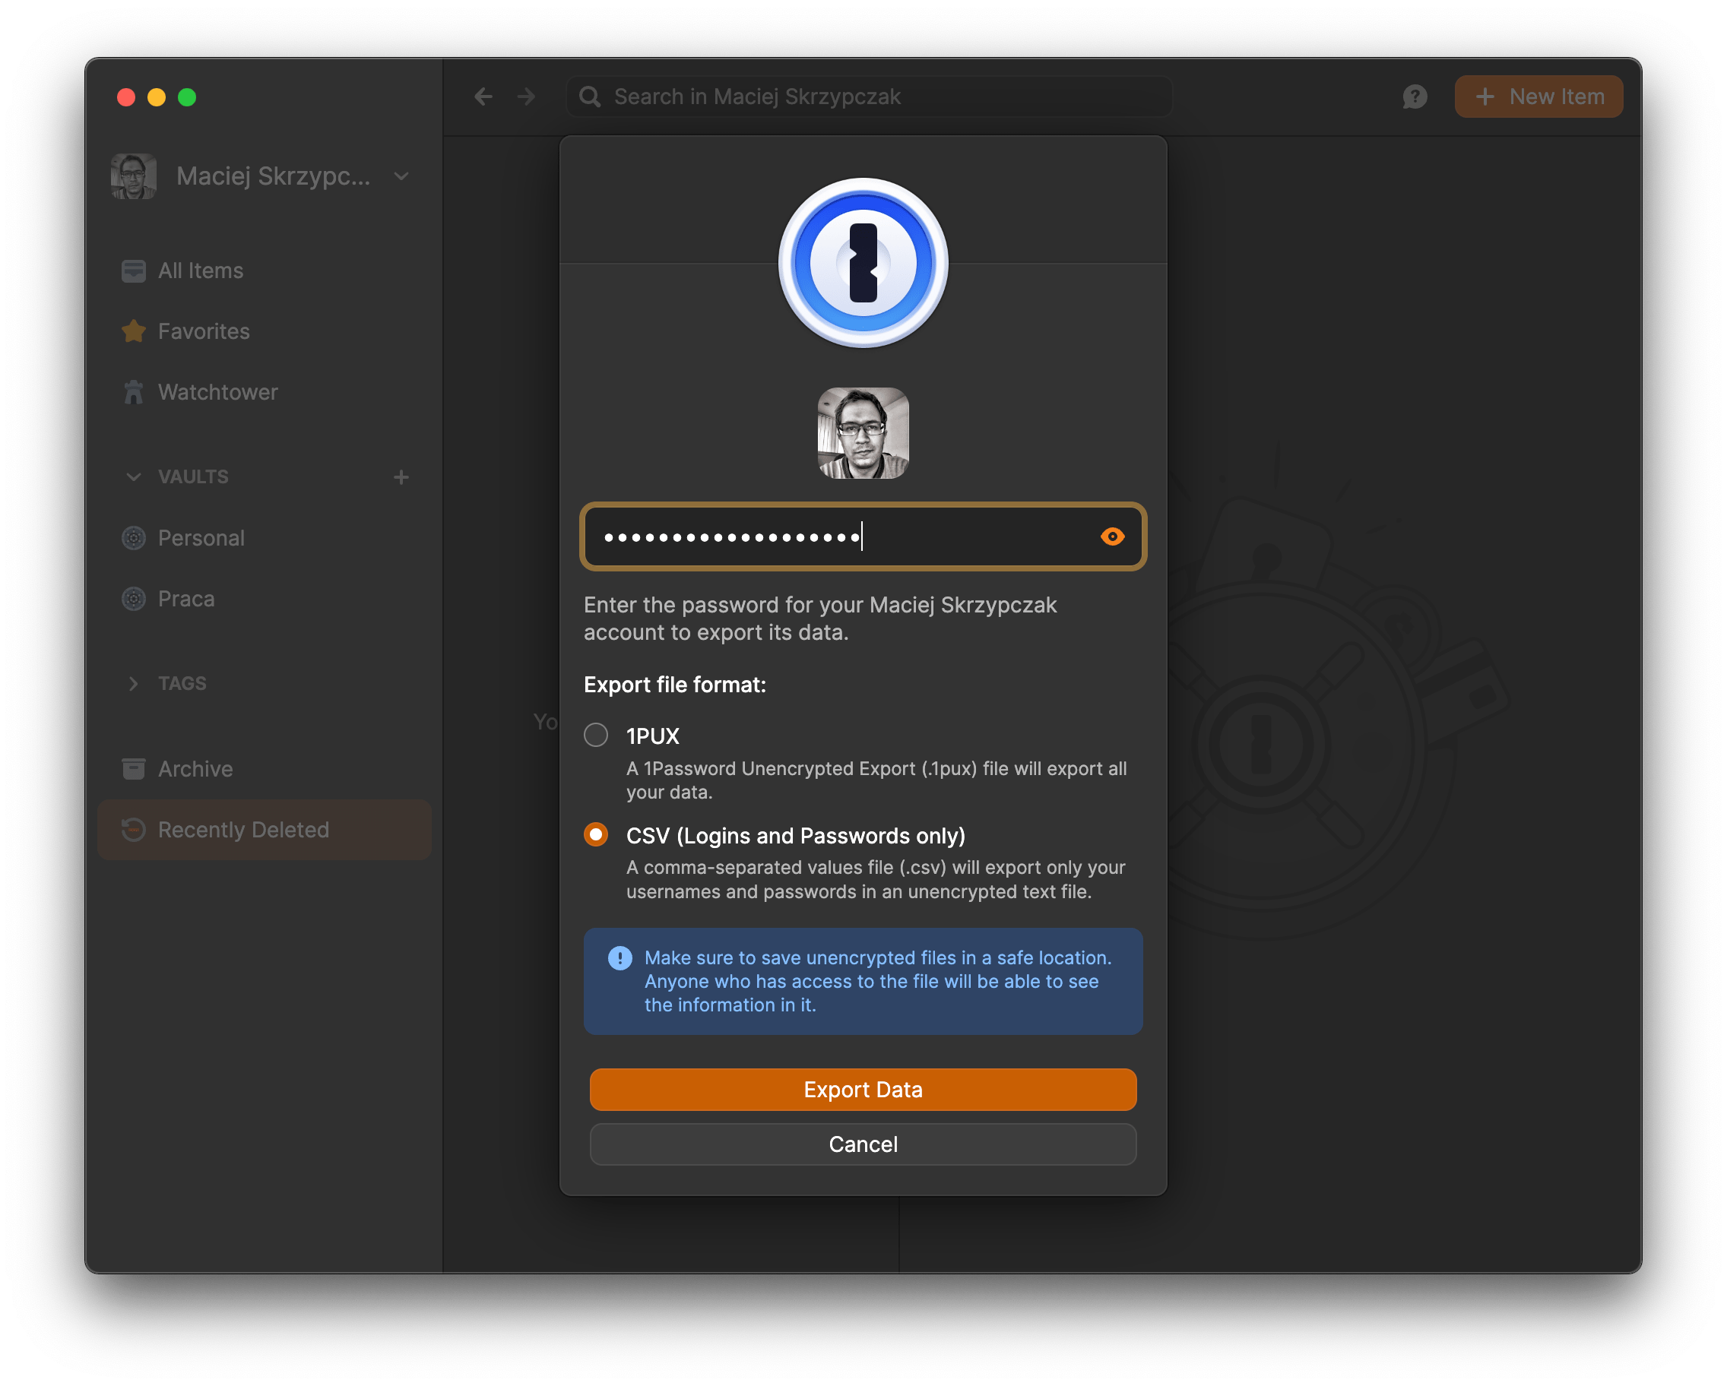1727x1386 pixels.
Task: Click the Export file format heading
Action: point(674,685)
